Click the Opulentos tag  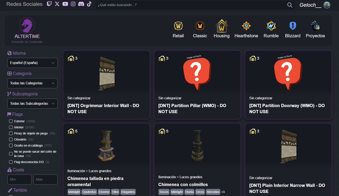(x=89, y=192)
